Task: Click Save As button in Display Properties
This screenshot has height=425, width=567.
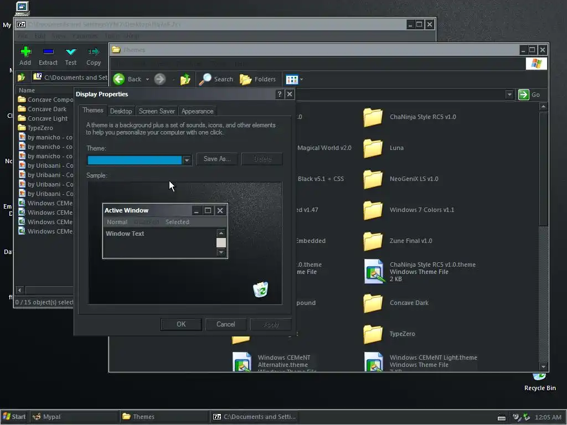Action: 217,159
